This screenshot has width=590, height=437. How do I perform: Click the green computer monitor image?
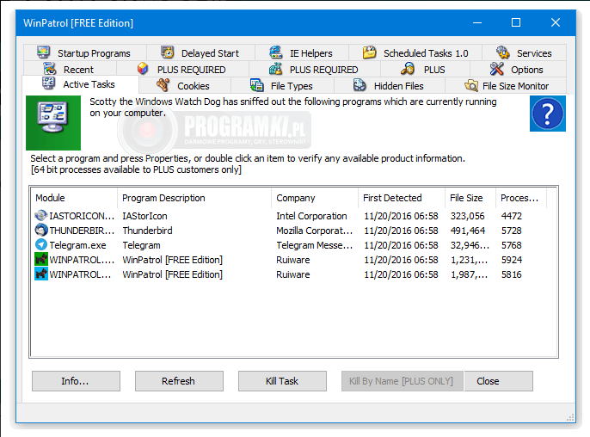(x=53, y=123)
